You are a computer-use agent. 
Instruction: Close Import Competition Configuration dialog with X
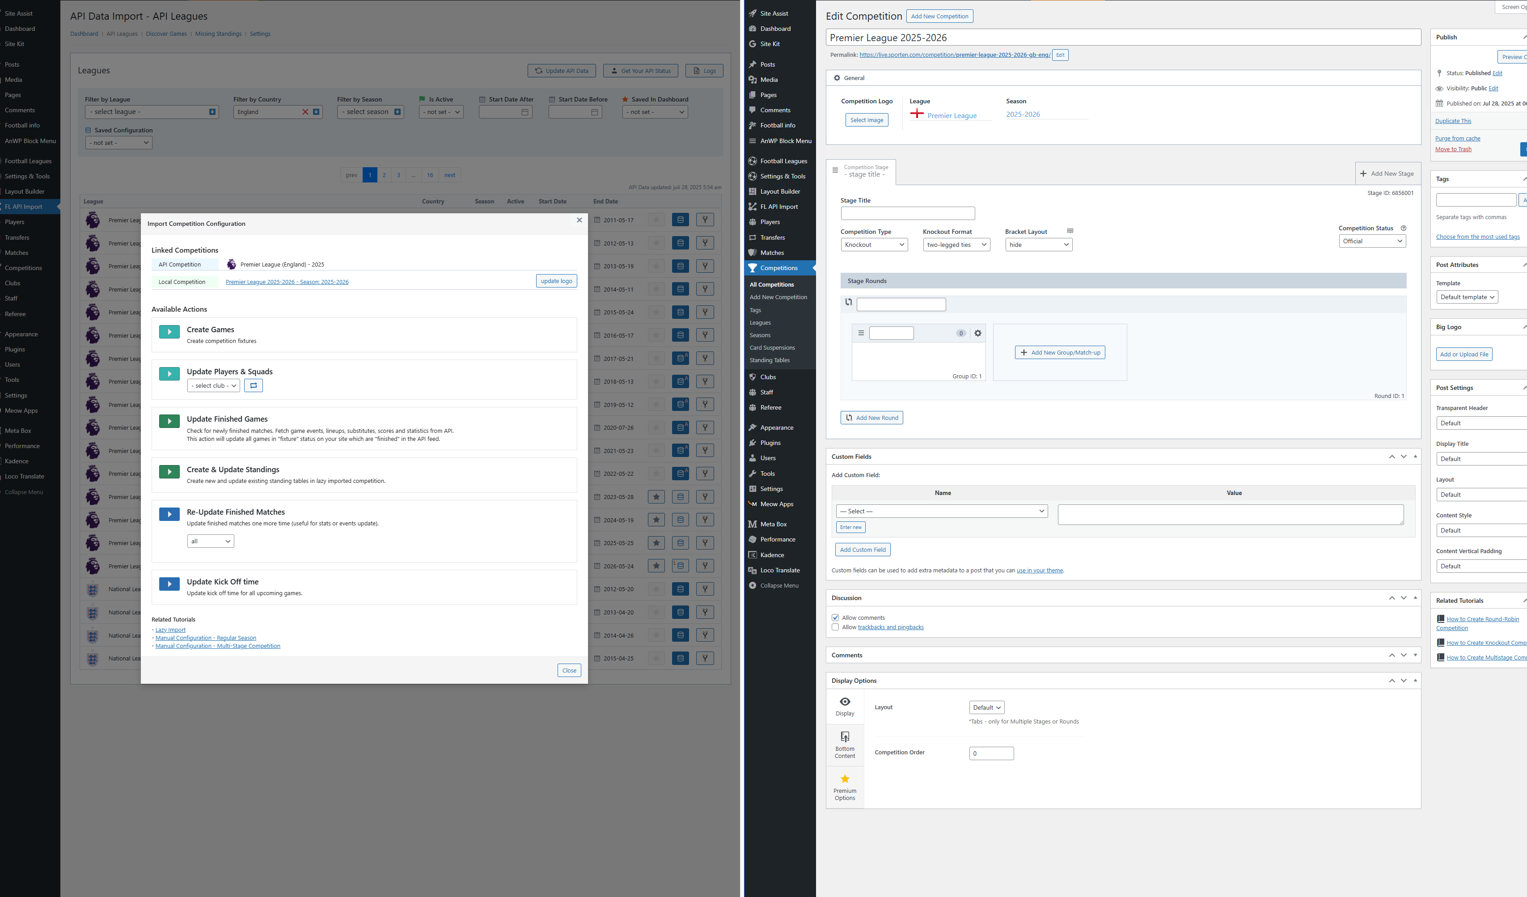tap(579, 220)
